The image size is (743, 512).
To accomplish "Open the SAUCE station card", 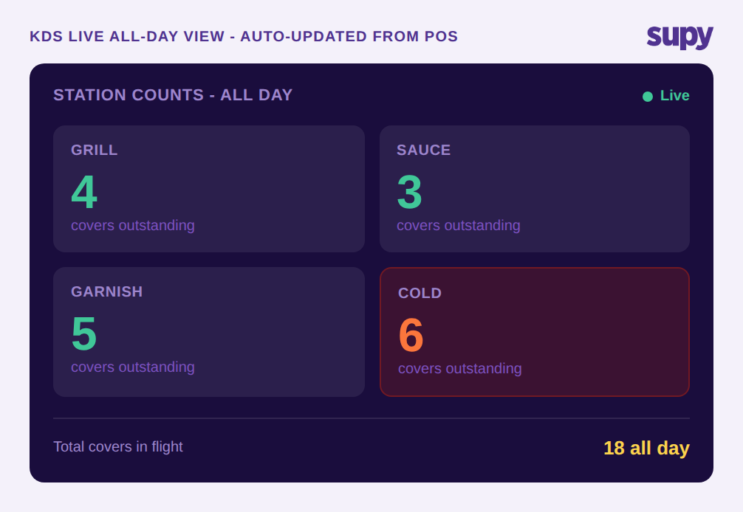I will click(535, 189).
